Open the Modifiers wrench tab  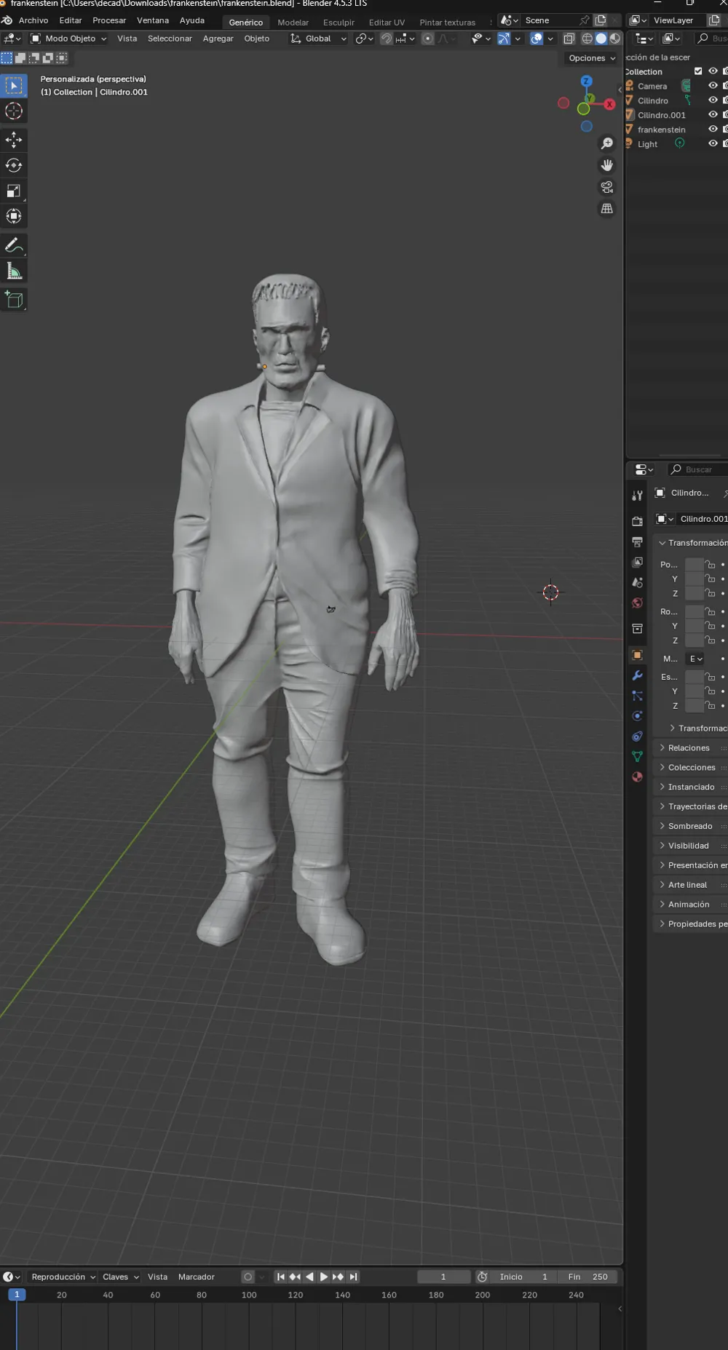coord(637,675)
